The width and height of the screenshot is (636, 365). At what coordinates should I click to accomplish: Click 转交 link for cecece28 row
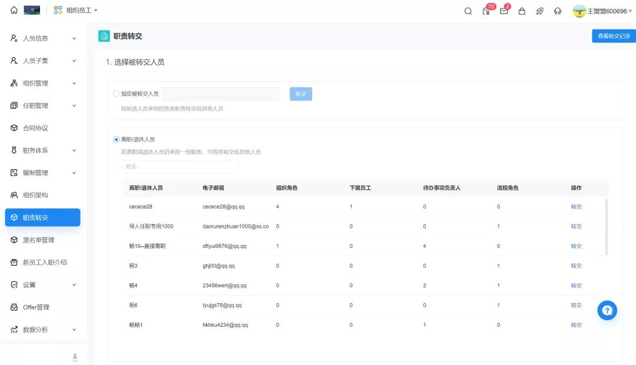coord(576,207)
